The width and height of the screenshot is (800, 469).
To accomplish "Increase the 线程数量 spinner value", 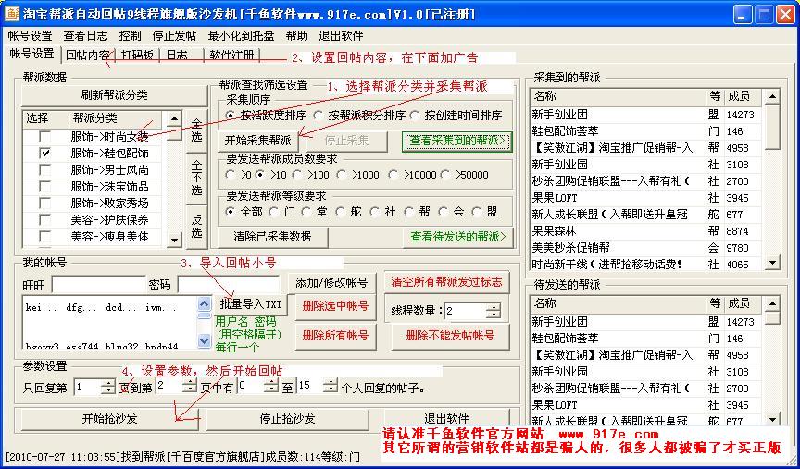I will coord(493,306).
